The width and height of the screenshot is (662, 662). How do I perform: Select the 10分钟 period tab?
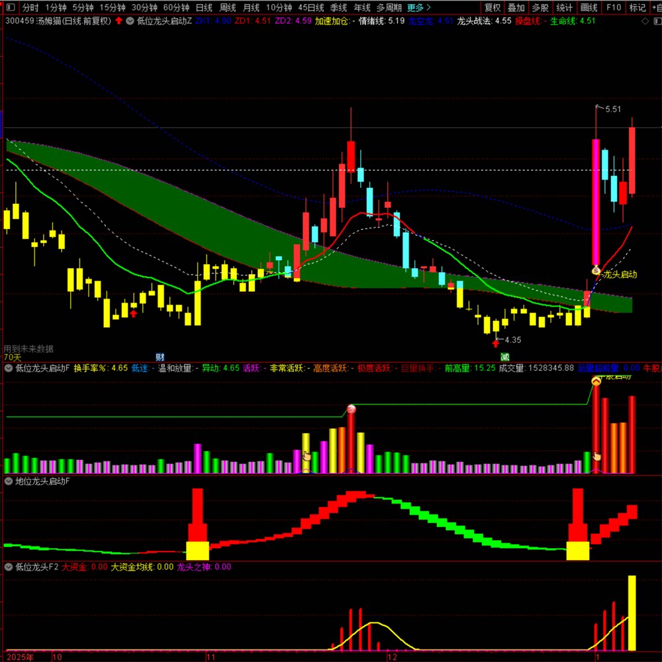click(x=279, y=7)
